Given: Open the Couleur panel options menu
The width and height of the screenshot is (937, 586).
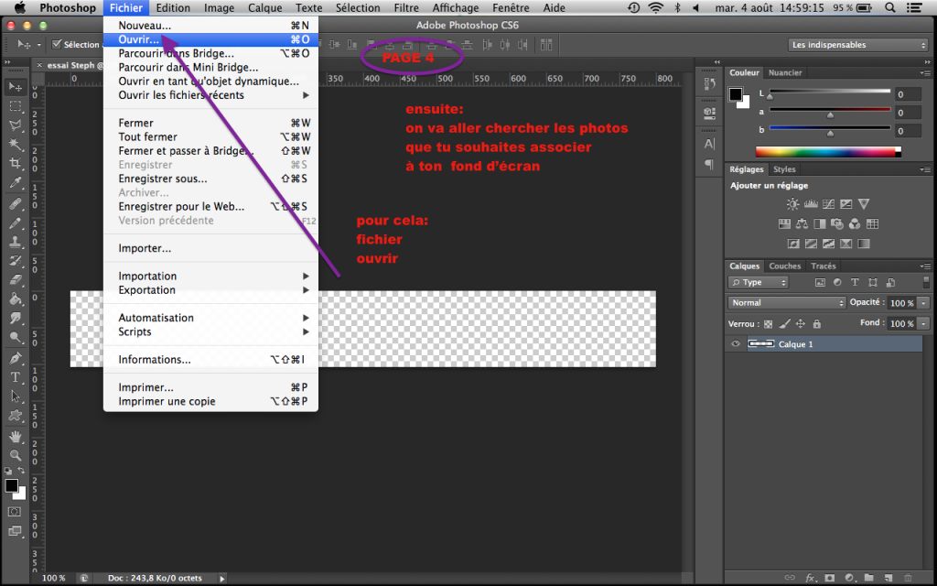Looking at the screenshot, I should 925,73.
